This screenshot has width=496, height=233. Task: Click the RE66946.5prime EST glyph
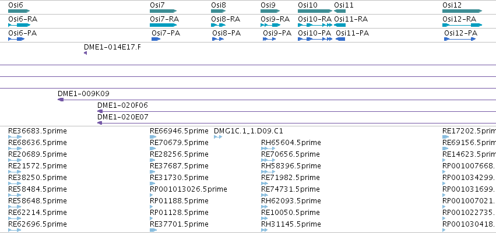(153, 137)
